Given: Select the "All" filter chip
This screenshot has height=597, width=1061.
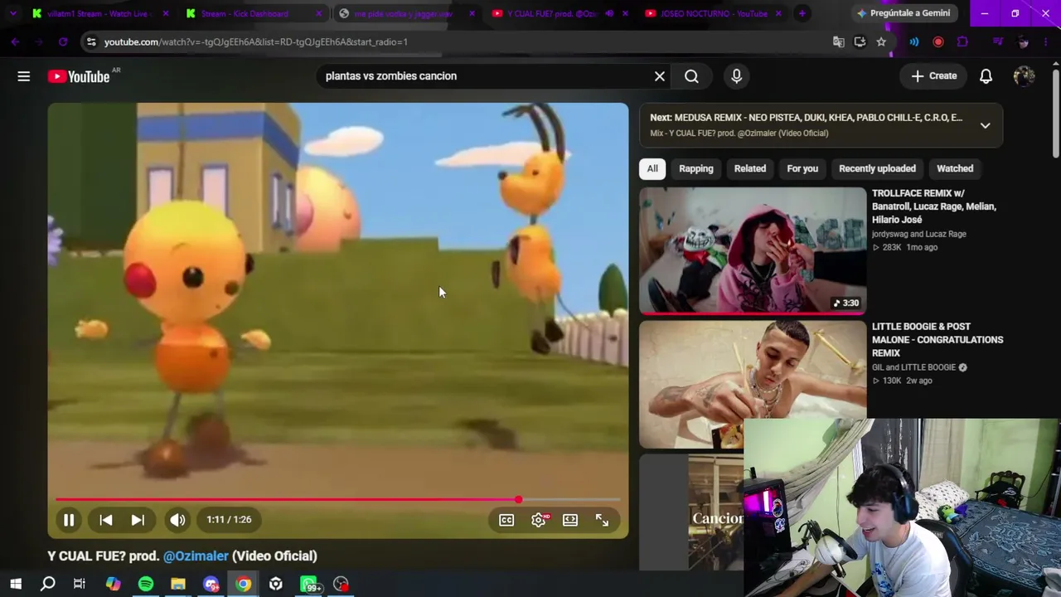Looking at the screenshot, I should tap(652, 168).
